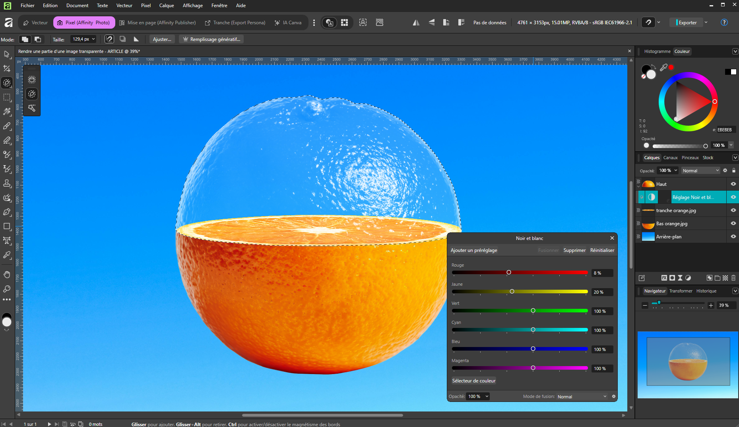
Task: Toggle visibility of tranche orange.jpg layer
Action: (733, 210)
